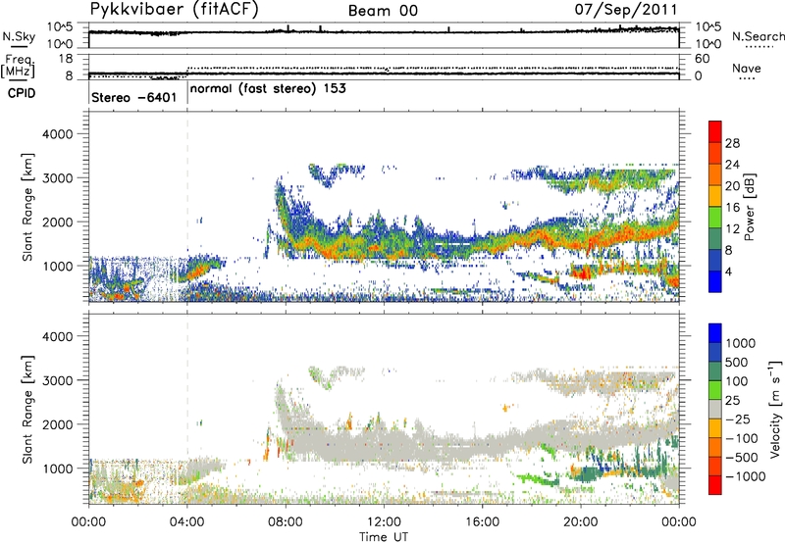
Task: Click the '18' frequency axis value
Action: 66,59
